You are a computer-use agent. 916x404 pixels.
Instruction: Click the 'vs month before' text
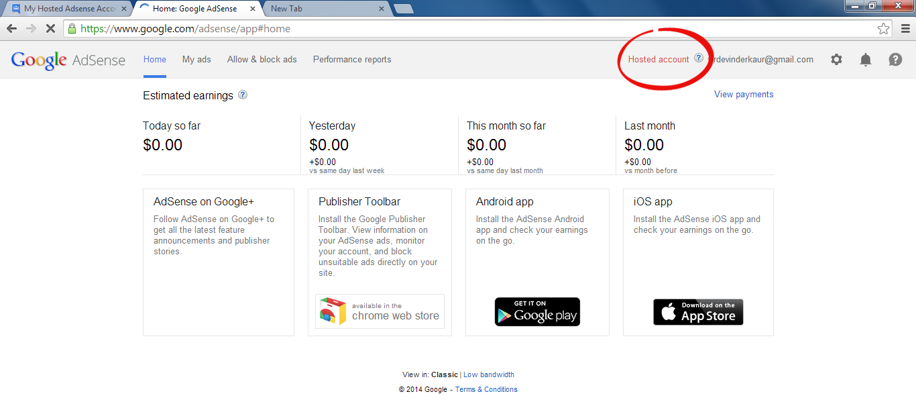tap(650, 170)
